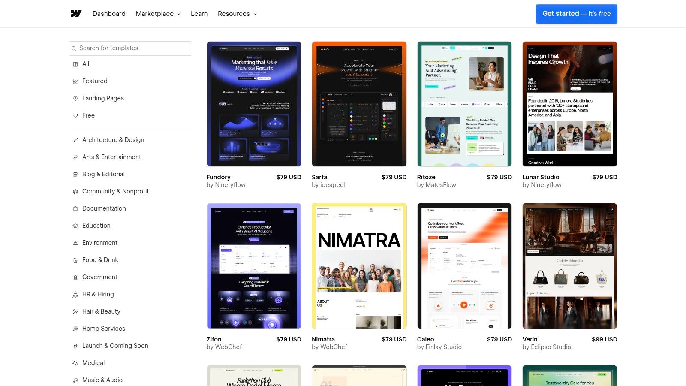
Task: Click the HR & Hiring category icon
Action: click(x=75, y=294)
